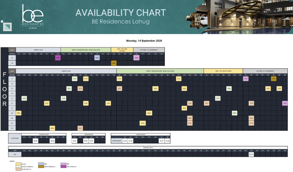293x172 pixels.
Task: Select unit 1111 cell
Action: [47, 103]
